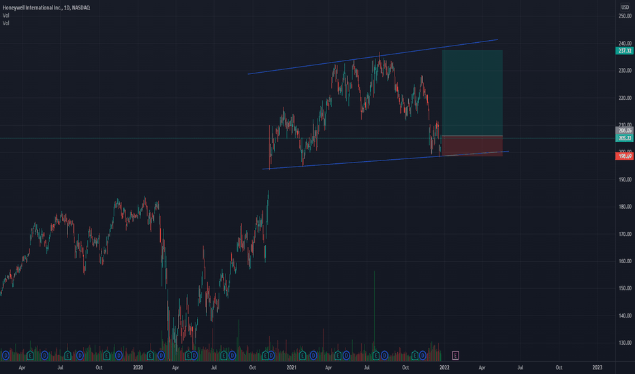Click the tallest green volume spike bar

(x=374, y=316)
